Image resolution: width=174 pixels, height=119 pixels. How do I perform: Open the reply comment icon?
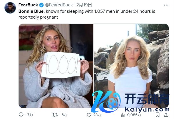click(x=21, y=115)
